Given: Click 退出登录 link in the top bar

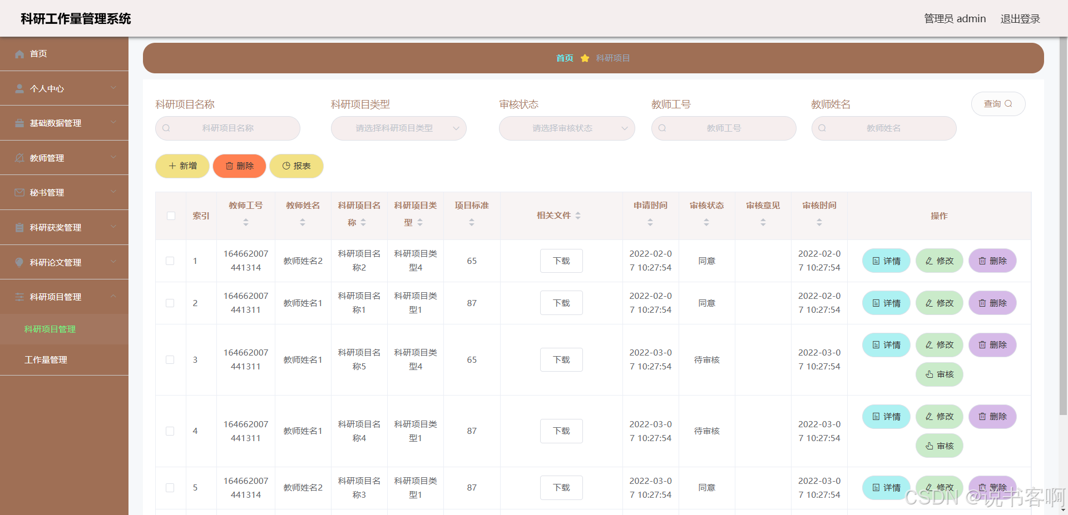Looking at the screenshot, I should [1020, 19].
